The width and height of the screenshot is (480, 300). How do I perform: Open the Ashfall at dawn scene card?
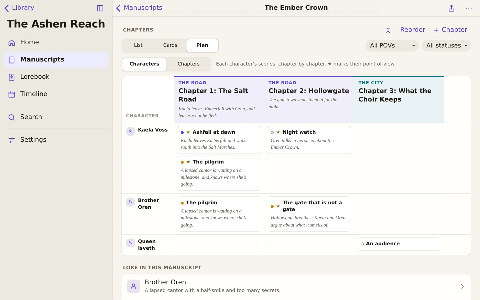(x=219, y=140)
